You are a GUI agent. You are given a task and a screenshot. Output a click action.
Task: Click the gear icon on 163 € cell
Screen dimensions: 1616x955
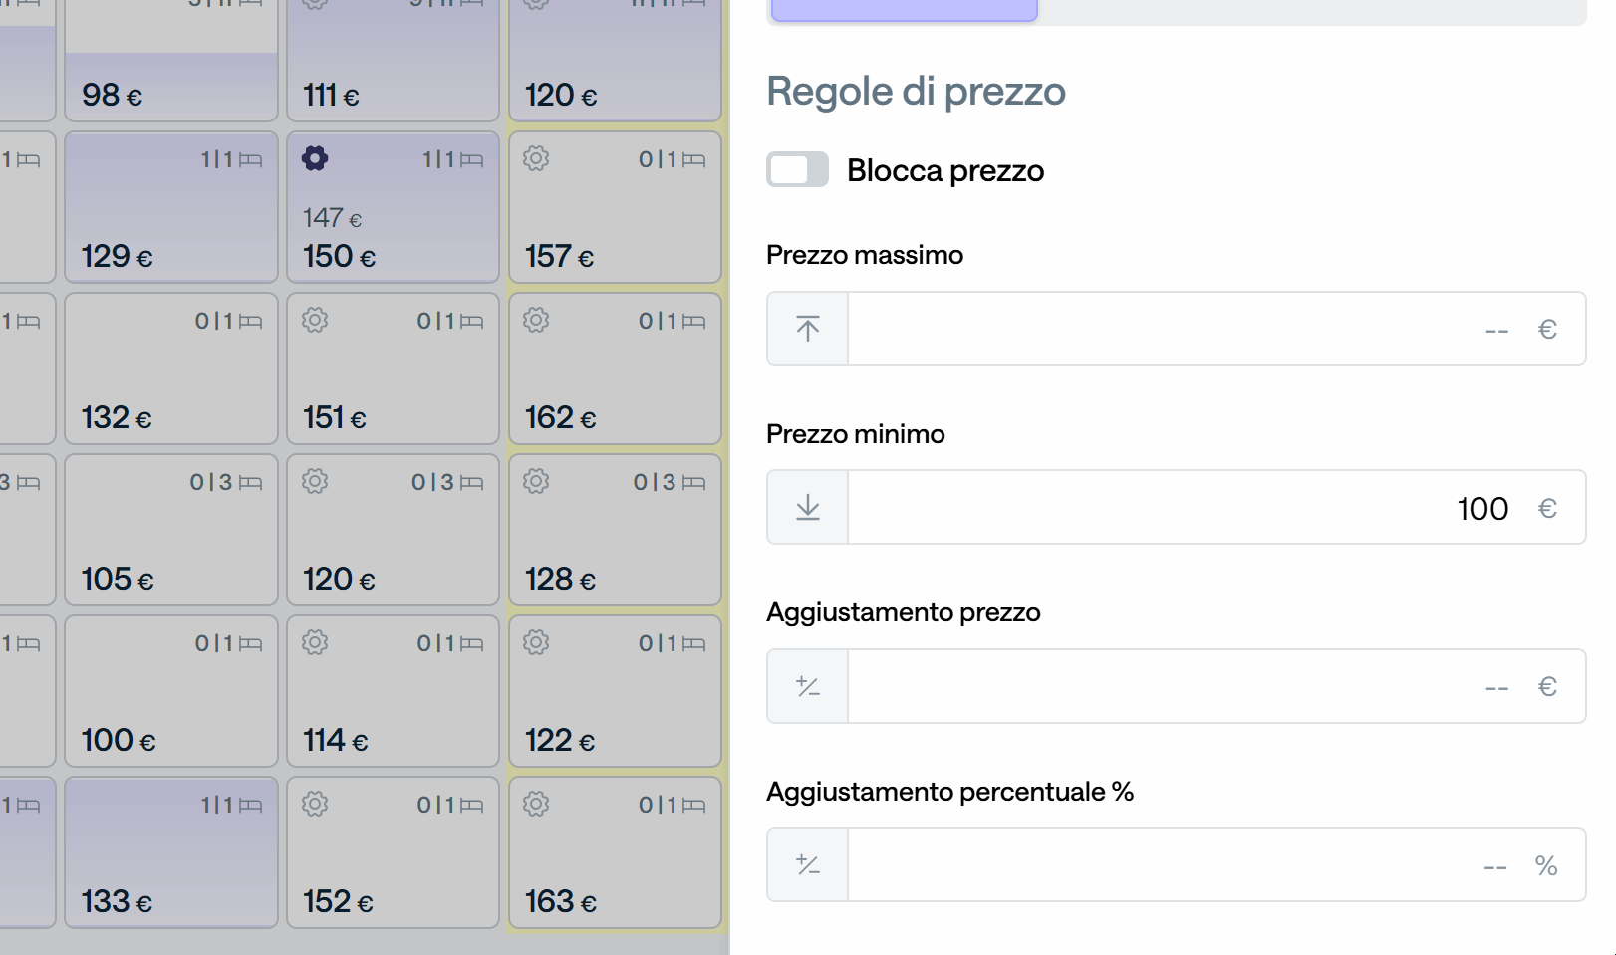point(536,804)
